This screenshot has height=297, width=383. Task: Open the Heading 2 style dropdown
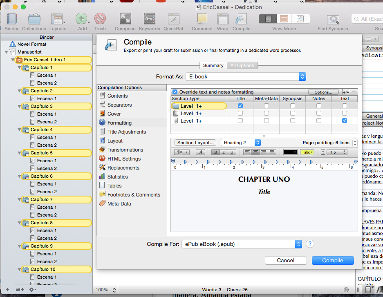click(x=241, y=143)
